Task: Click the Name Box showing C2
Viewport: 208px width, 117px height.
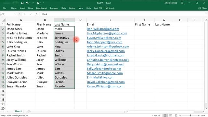Action: click(7, 14)
